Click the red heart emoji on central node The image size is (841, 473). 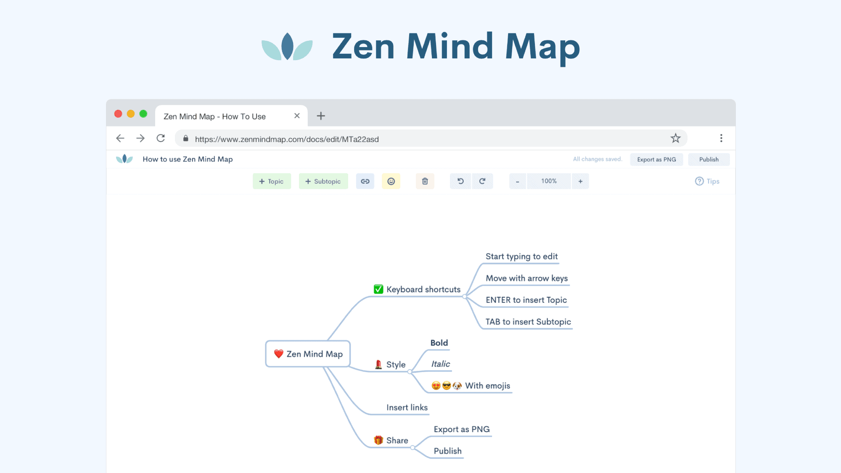pos(278,354)
